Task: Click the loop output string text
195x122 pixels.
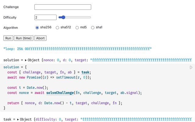Action: pos(77,49)
